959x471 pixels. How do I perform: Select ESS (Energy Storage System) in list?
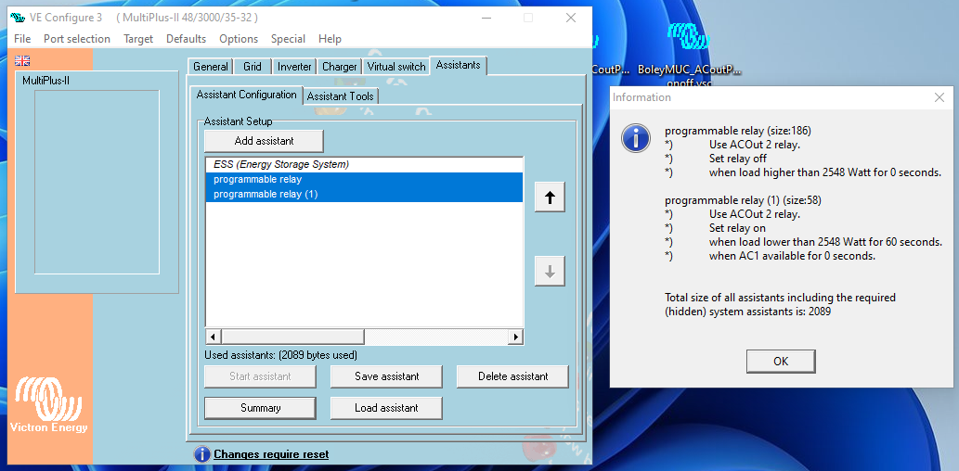(280, 164)
